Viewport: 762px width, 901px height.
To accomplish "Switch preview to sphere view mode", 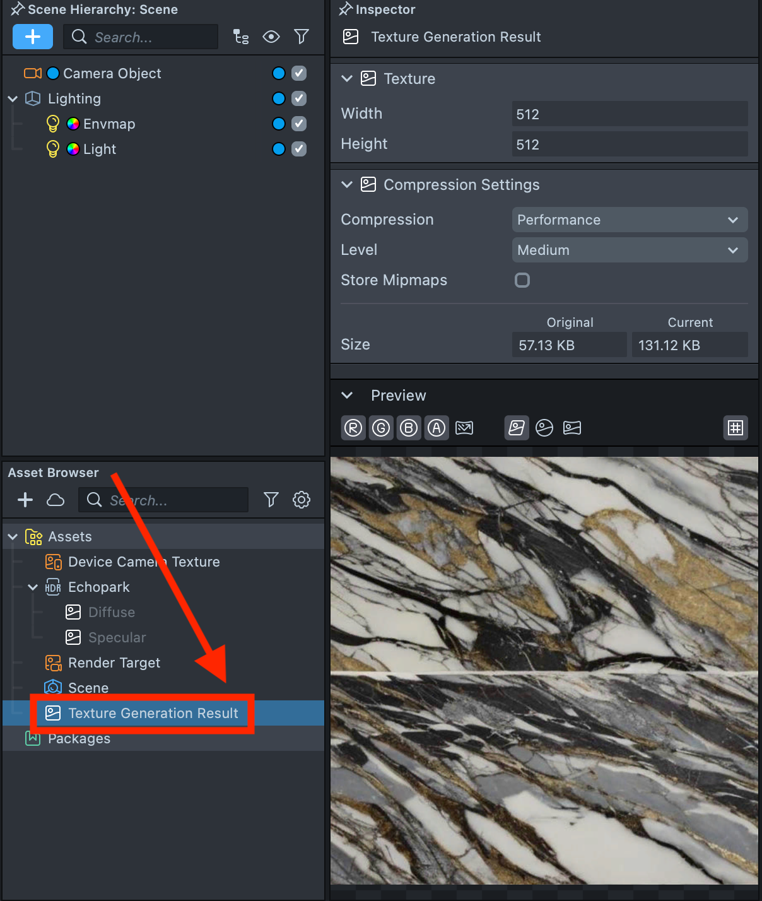I will pyautogui.click(x=544, y=428).
